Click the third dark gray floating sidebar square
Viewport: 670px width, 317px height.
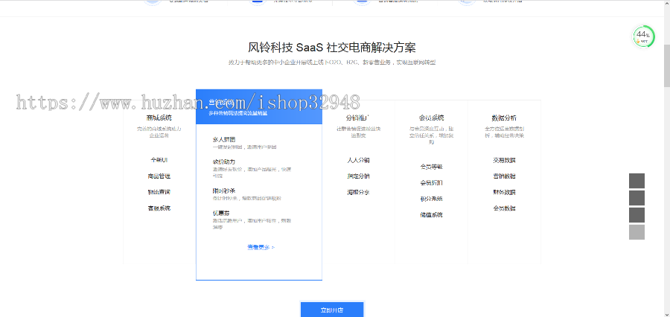[x=636, y=215]
